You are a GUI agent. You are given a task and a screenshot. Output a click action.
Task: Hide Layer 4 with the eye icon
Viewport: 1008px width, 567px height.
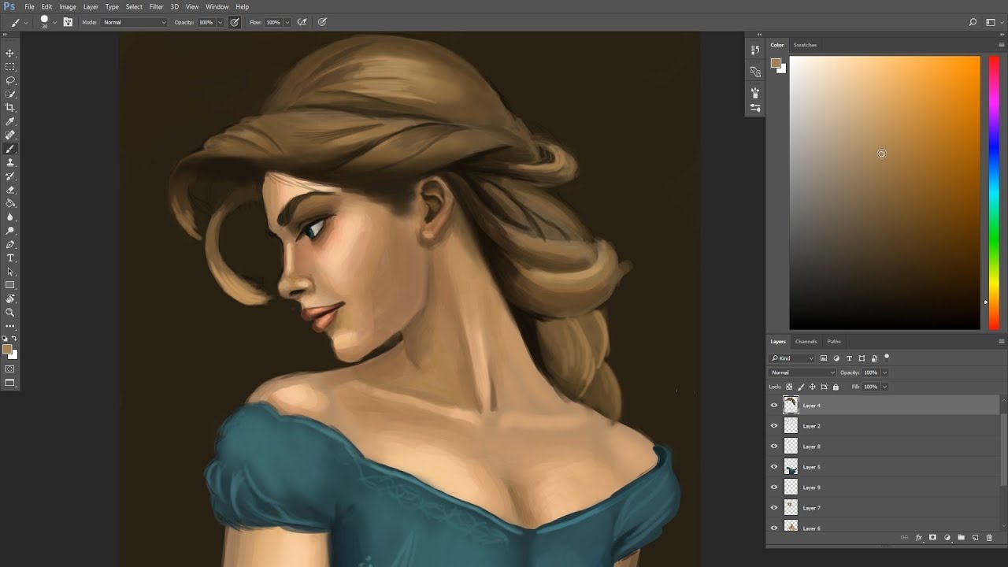tap(774, 406)
